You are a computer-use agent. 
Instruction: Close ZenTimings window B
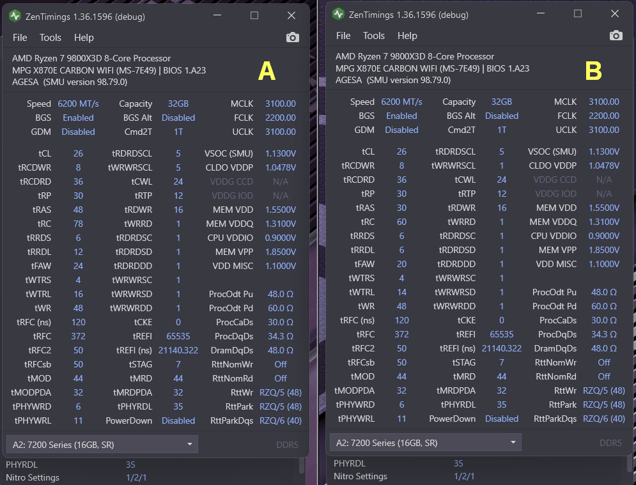(614, 13)
